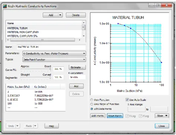Select MATERIAL CAMPURAN 5% in the list

click(22, 36)
